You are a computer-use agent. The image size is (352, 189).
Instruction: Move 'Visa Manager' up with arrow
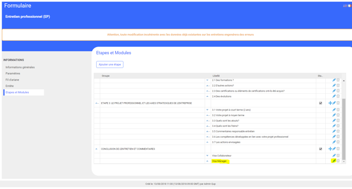tap(207, 161)
